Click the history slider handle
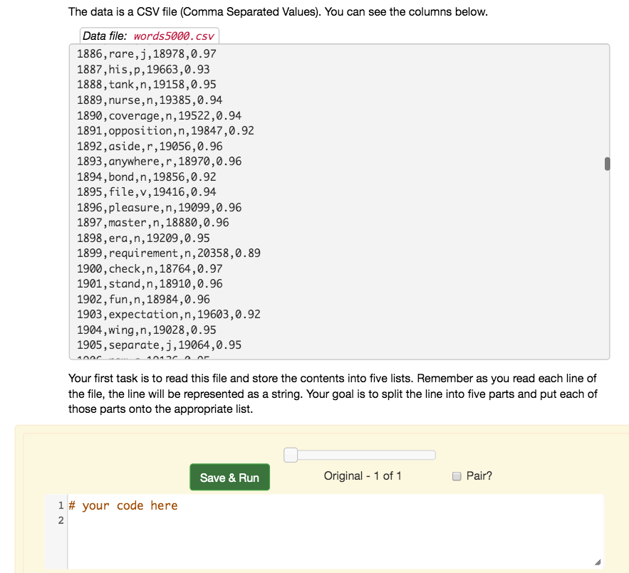 pyautogui.click(x=290, y=453)
